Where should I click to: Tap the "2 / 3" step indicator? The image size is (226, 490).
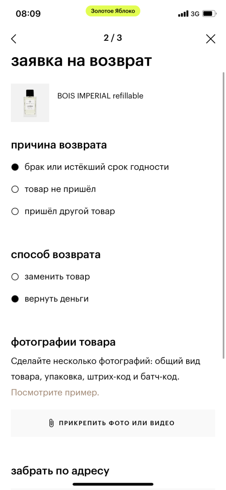[113, 38]
